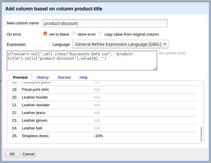
Task: Open the expression Language dropdown
Action: (121, 44)
